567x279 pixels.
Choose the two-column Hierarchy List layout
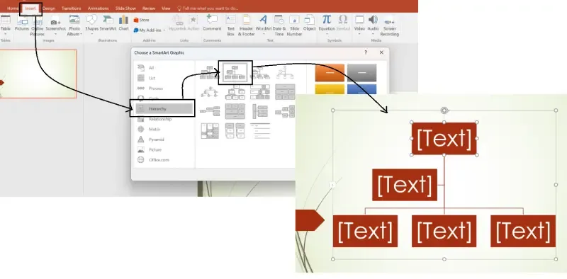coord(235,131)
